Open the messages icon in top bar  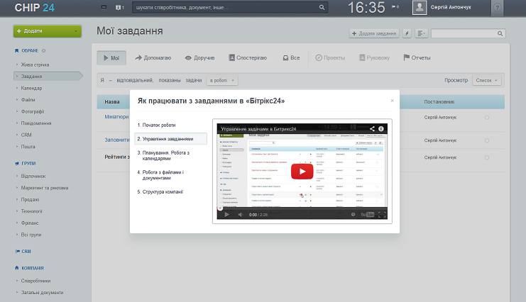coord(104,7)
